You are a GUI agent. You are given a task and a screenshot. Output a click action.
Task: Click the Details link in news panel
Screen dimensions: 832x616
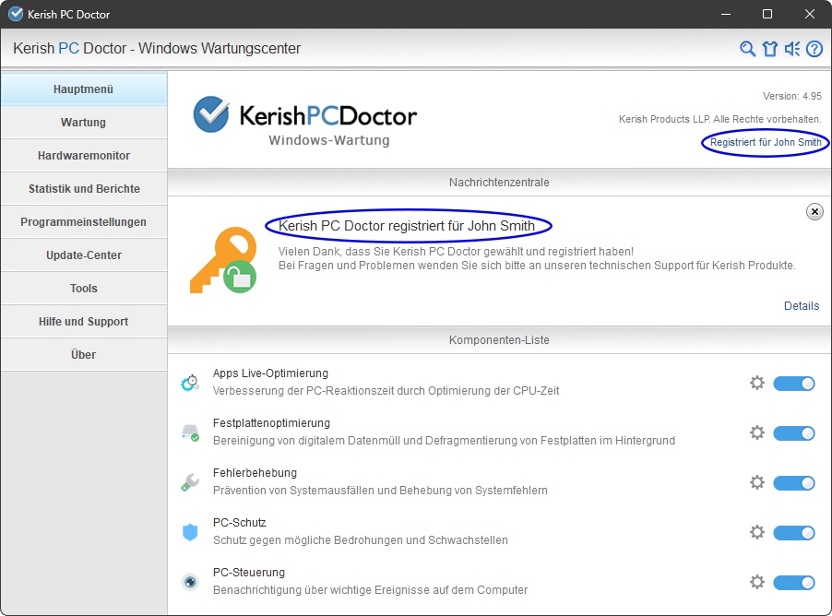pyautogui.click(x=801, y=306)
